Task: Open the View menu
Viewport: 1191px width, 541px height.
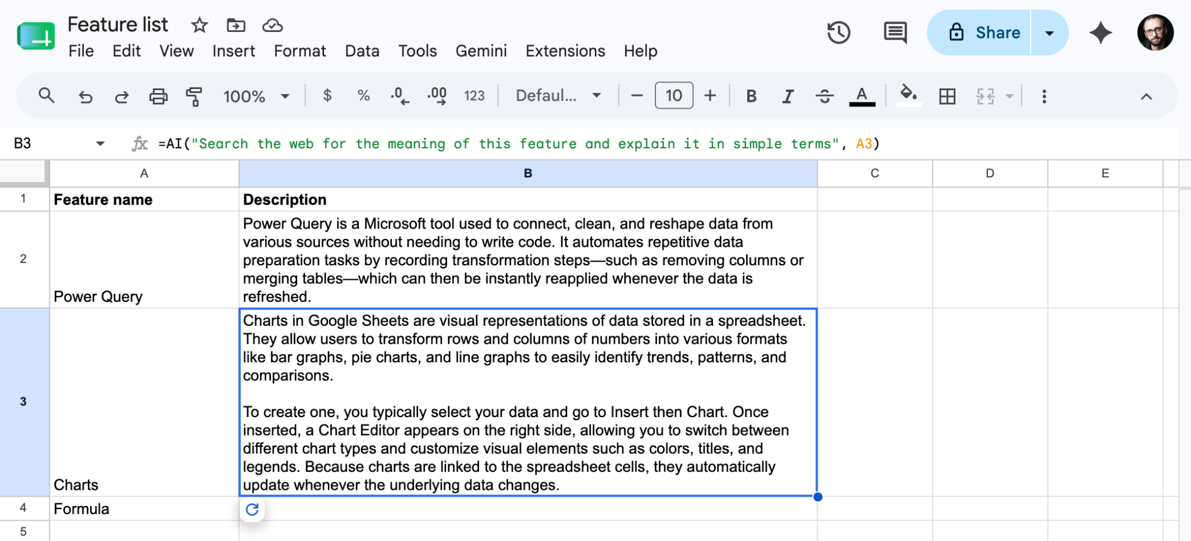Action: coord(177,51)
